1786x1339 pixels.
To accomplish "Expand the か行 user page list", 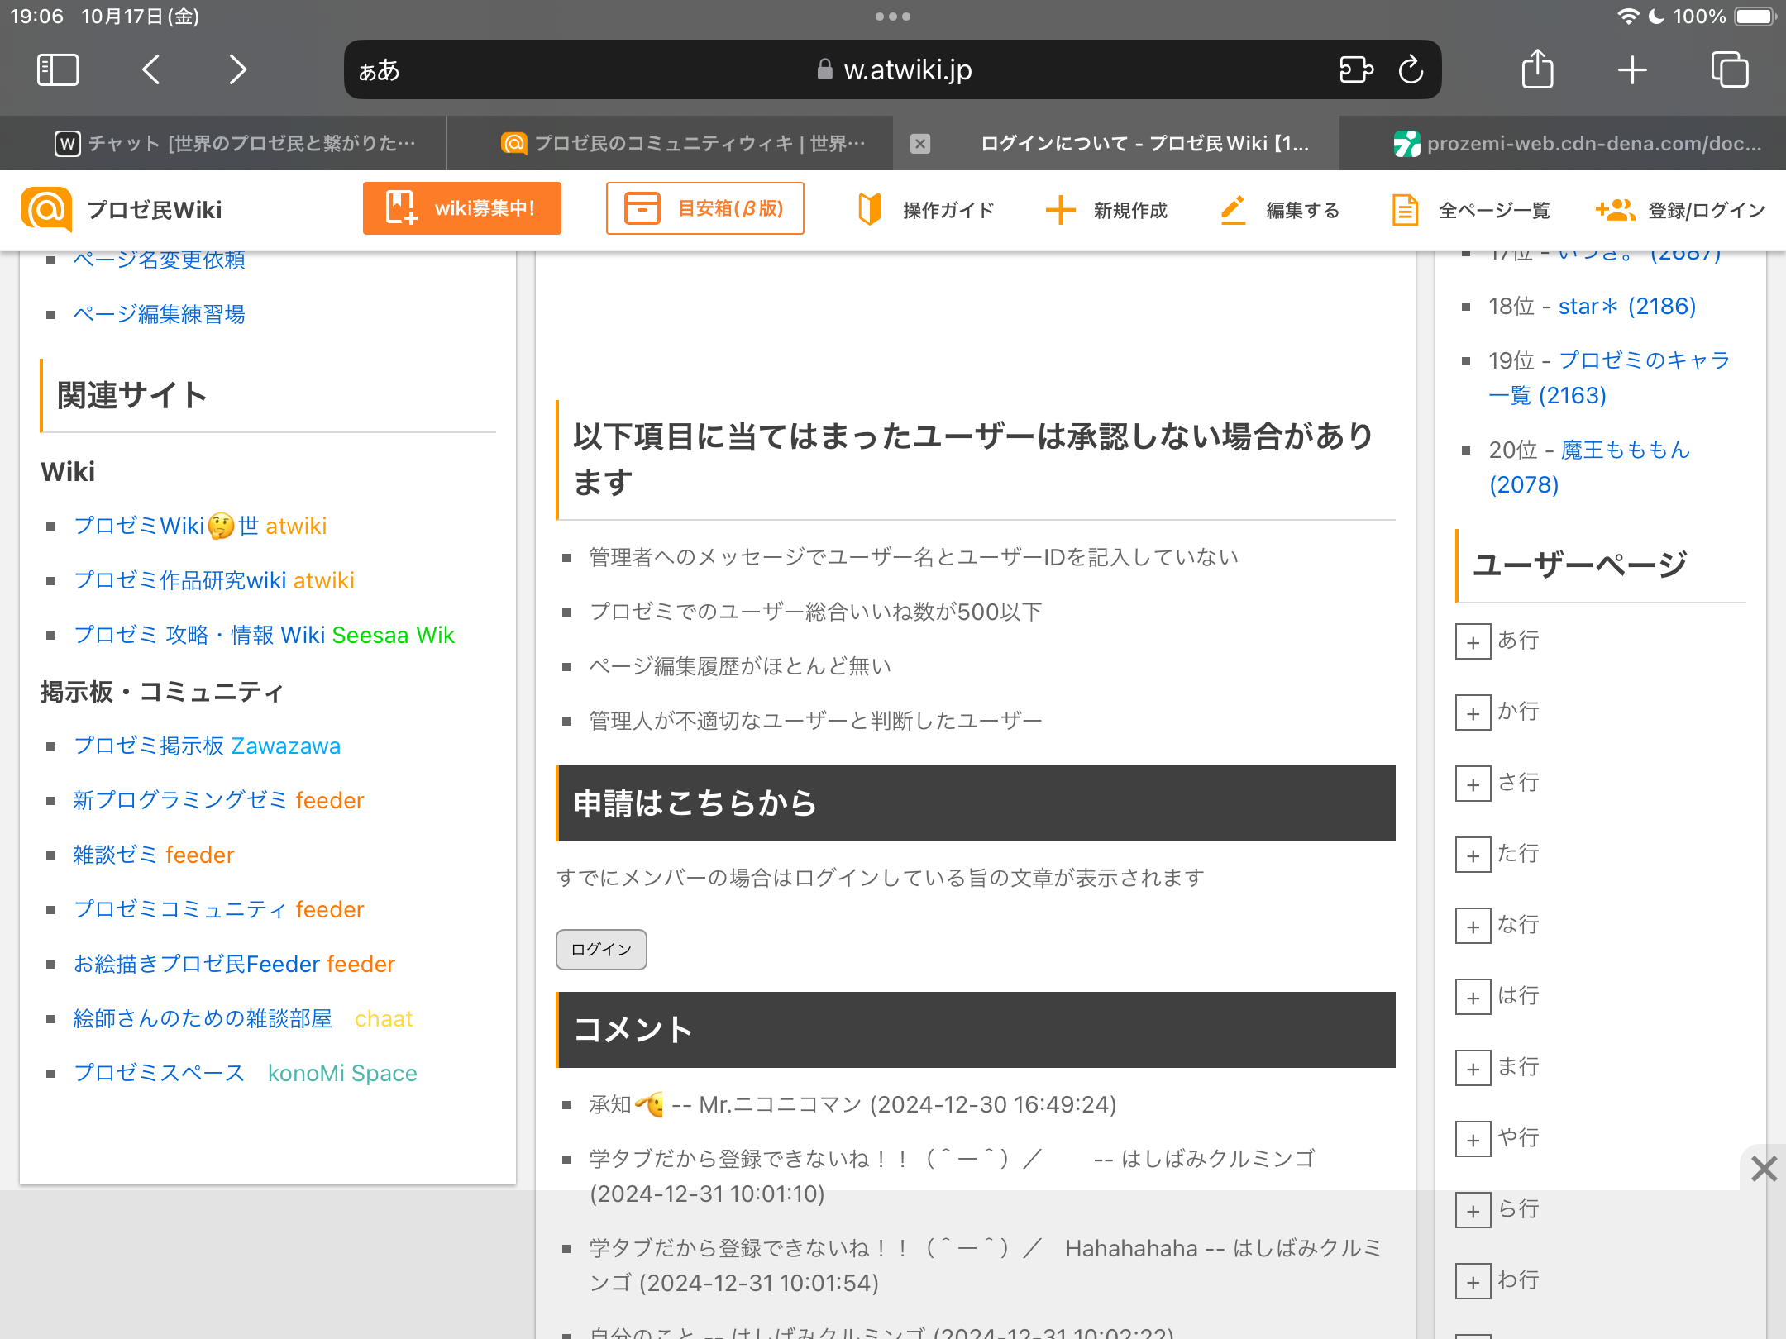I will 1473,712.
